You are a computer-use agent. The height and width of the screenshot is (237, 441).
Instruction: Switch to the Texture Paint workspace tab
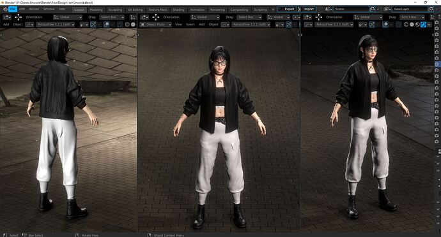coord(157,10)
